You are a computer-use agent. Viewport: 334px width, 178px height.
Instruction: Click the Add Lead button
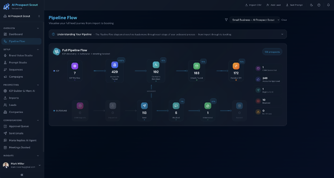tap(273, 5)
